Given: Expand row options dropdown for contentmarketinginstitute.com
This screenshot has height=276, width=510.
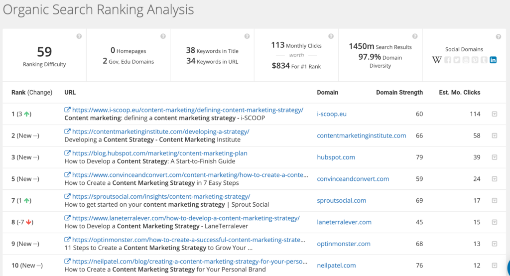Looking at the screenshot, I should pyautogui.click(x=495, y=136).
